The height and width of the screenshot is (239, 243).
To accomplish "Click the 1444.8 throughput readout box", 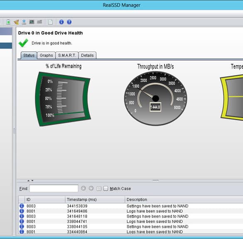I will [155, 107].
